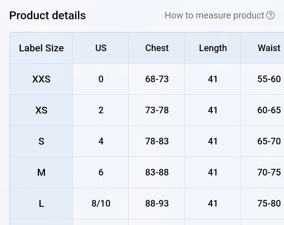Click the US column header
Viewport: 284px width, 225px height.
pos(101,48)
